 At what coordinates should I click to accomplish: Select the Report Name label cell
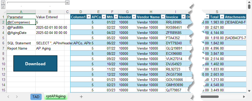point(21,48)
